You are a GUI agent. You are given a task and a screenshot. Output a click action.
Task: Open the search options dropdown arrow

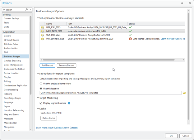tap(30, 10)
